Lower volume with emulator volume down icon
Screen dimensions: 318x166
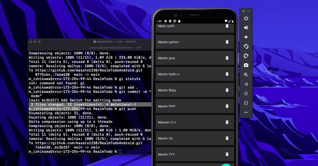coord(246,37)
